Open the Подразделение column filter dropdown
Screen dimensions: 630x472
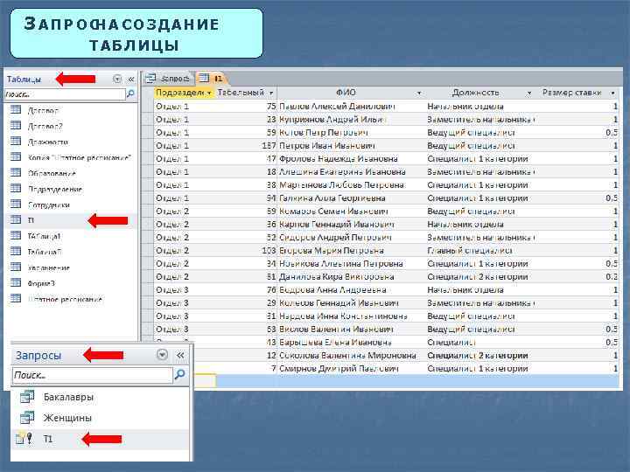(209, 94)
